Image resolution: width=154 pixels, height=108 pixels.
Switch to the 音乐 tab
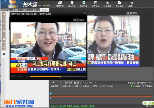coord(25,10)
